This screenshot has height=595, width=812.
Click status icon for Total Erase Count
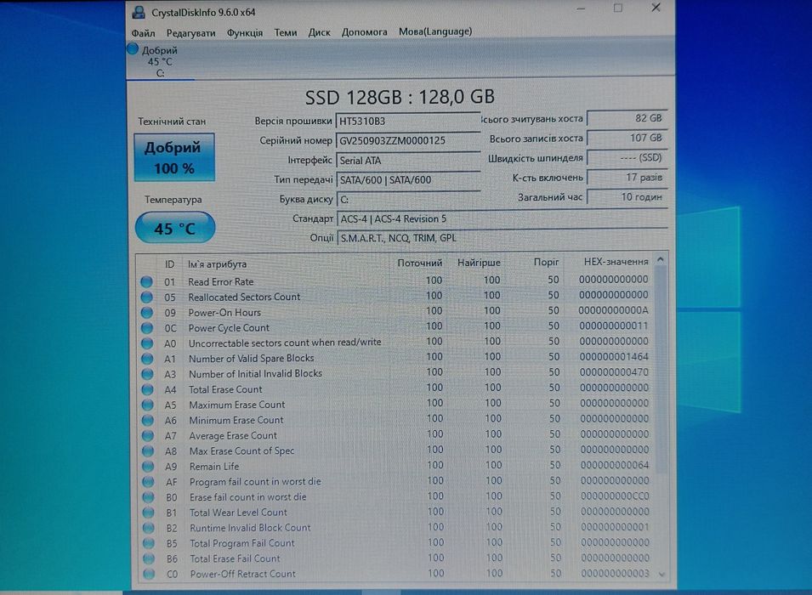148,389
